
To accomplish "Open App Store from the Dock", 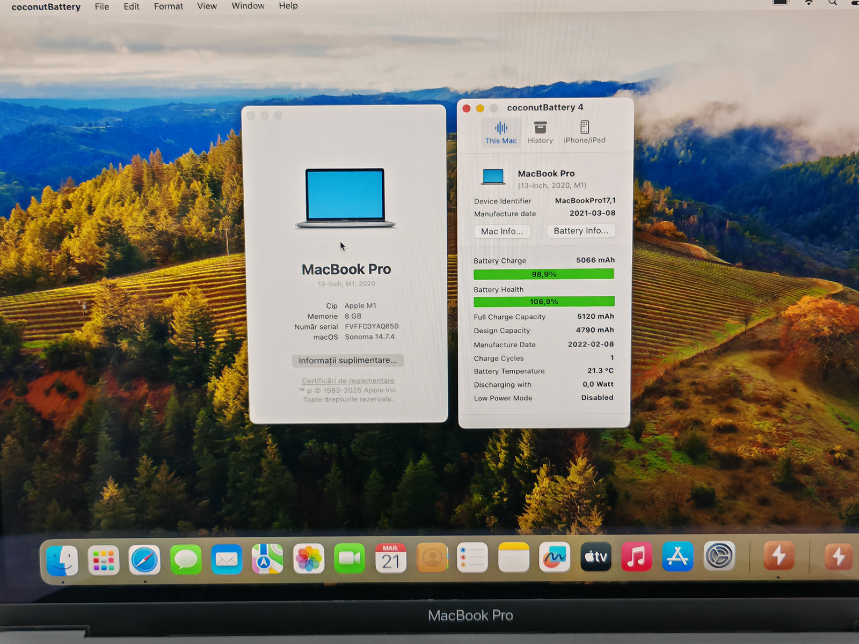I will (x=678, y=556).
